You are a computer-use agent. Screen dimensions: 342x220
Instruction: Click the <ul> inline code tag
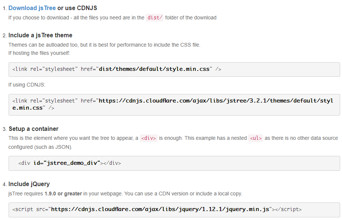tap(256, 138)
